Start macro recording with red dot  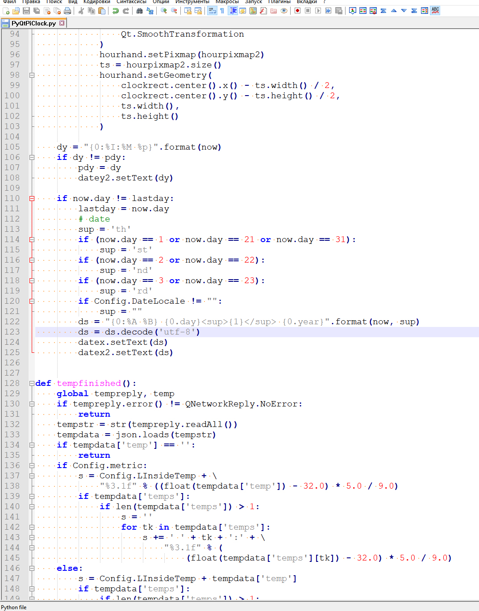coord(298,11)
